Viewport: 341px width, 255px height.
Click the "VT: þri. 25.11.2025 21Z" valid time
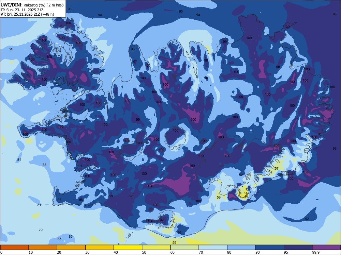(x=20, y=14)
